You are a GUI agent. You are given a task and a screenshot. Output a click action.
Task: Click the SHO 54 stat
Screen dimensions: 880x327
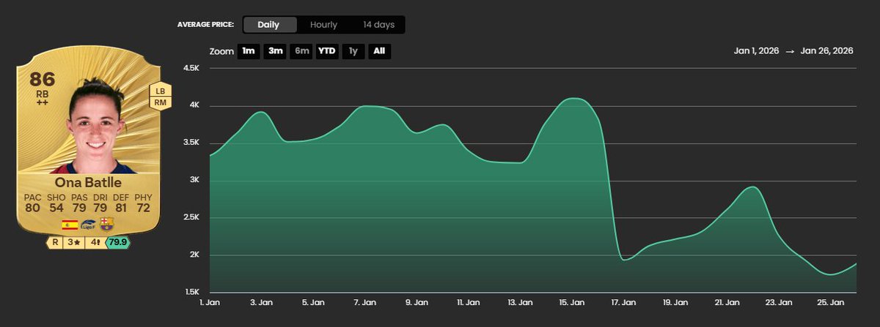pyautogui.click(x=56, y=203)
